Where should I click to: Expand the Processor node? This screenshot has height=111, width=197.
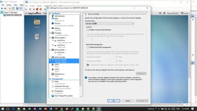(50, 33)
